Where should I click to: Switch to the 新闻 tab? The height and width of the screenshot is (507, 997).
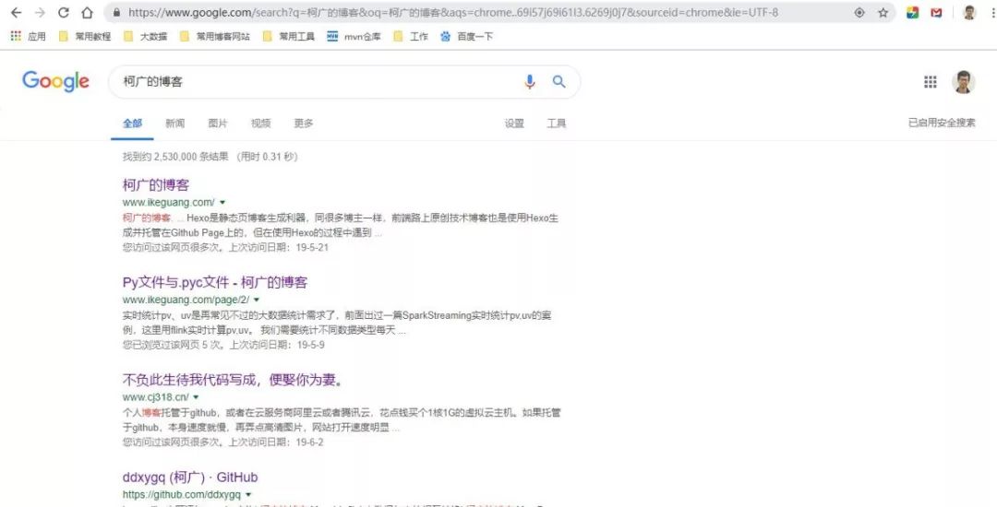(x=174, y=124)
